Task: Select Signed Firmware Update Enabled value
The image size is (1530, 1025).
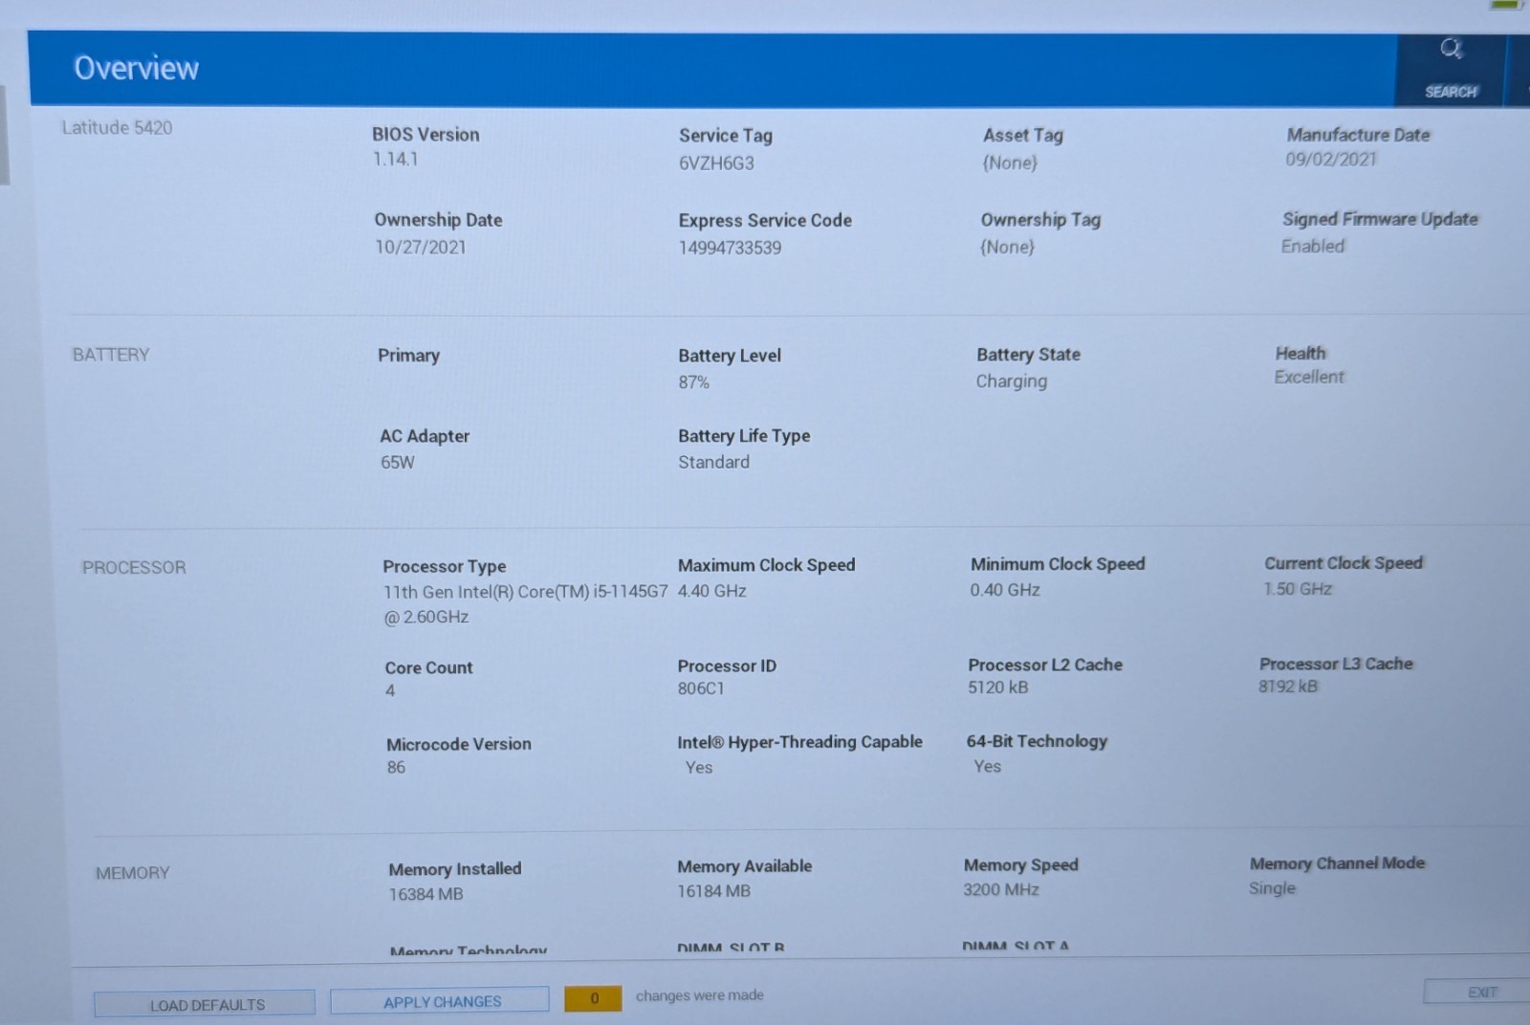Action: tap(1312, 246)
